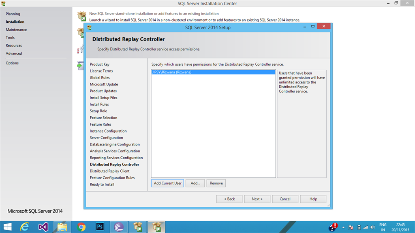Image resolution: width=415 pixels, height=233 pixels.
Task: Launch Internet Explorer from the taskbar
Action: [25, 227]
